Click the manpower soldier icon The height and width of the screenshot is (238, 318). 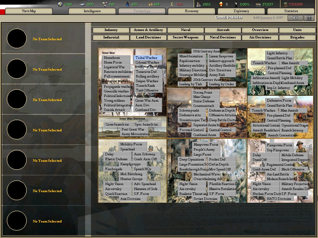(x=199, y=4)
